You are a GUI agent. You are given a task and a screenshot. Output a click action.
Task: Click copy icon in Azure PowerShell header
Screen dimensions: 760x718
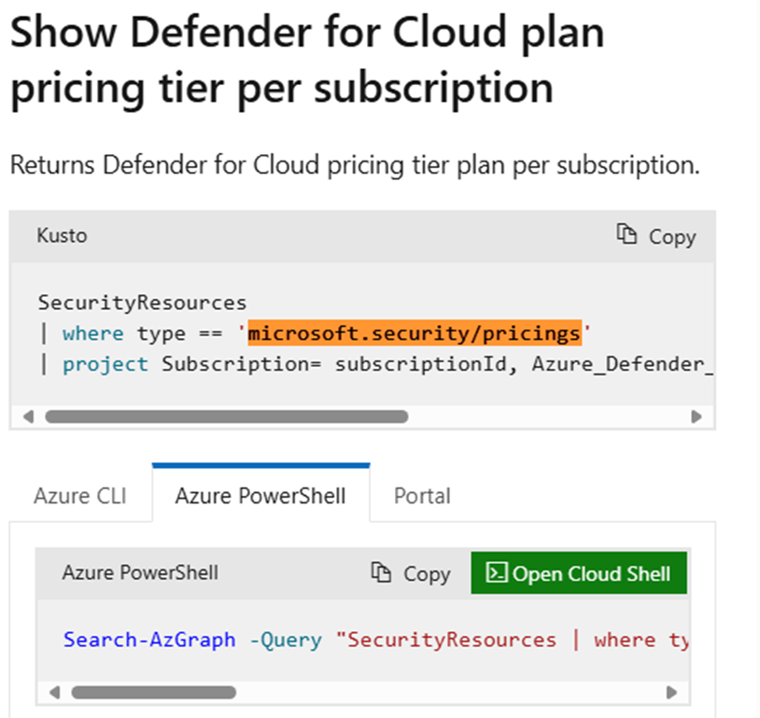coord(381,572)
